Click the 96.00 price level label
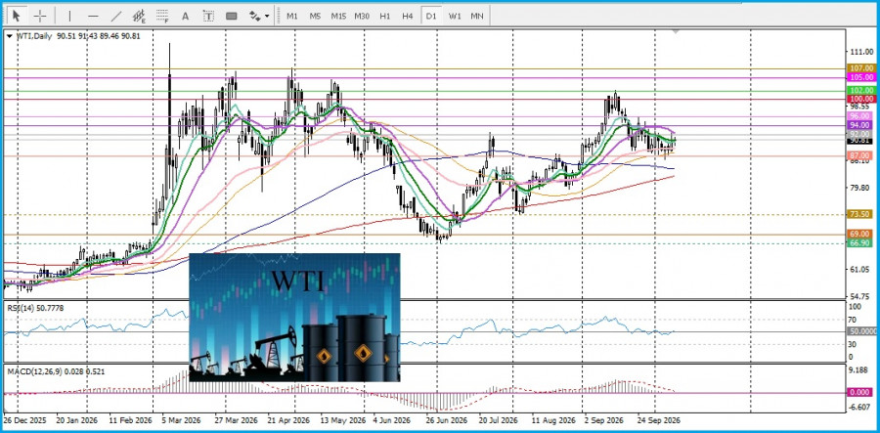Screen dimensions: 880x433 pyautogui.click(x=861, y=115)
